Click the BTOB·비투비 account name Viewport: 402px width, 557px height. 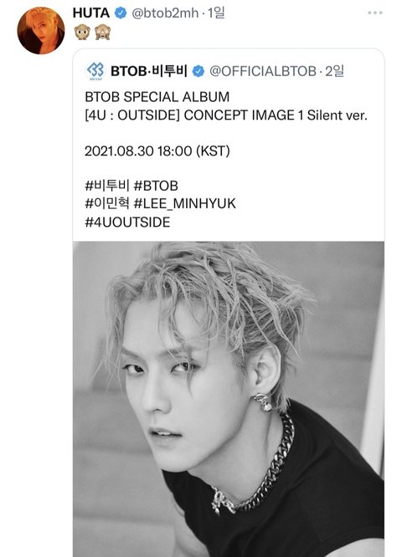coord(149,71)
